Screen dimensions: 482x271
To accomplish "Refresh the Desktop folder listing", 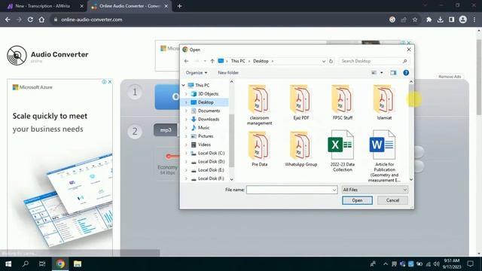I will (331, 61).
